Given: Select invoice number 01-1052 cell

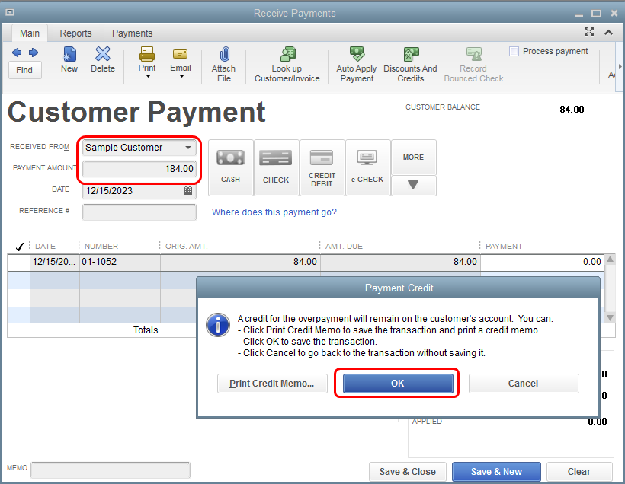Looking at the screenshot, I should (120, 262).
